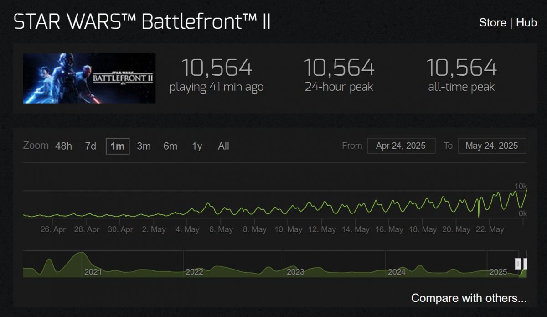Grab the left navigator range handle
The width and height of the screenshot is (547, 317).
[x=518, y=264]
